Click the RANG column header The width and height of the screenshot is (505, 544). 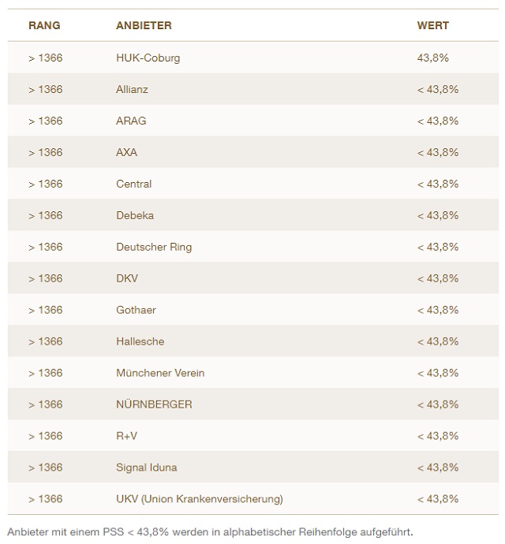(x=44, y=25)
